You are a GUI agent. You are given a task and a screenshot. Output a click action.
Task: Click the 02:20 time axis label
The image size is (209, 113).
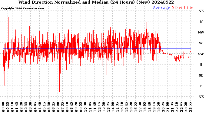click(x=22, y=107)
